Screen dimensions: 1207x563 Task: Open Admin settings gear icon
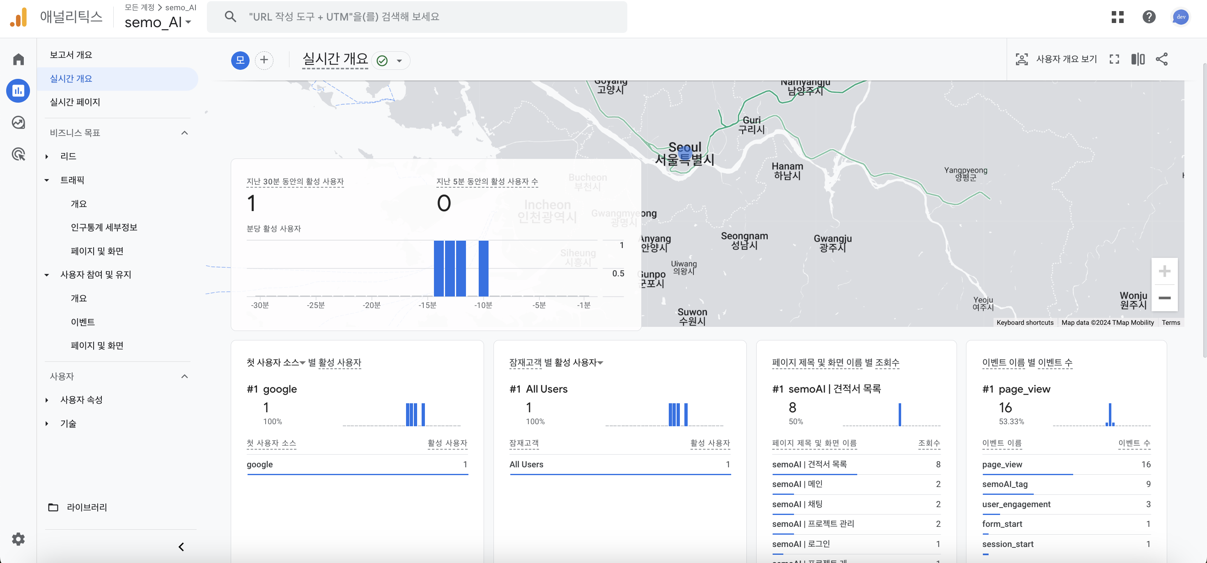pos(18,539)
